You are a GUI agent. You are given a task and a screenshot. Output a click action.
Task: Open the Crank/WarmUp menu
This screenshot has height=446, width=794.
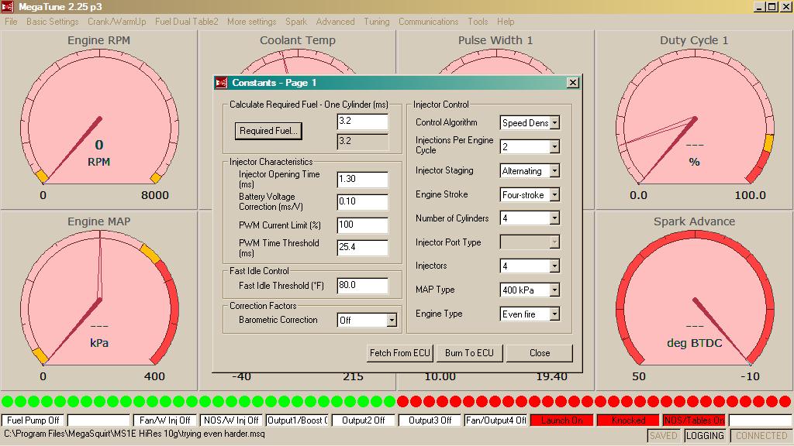click(117, 21)
